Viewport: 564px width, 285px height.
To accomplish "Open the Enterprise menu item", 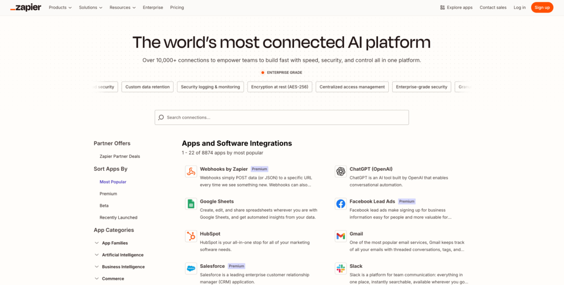I will (153, 7).
